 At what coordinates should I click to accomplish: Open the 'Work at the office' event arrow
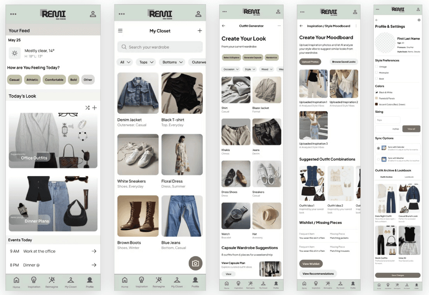click(94, 251)
